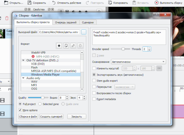The image size is (184, 135).
Task: Select the Guide zone radio button
Action: coord(63,104)
